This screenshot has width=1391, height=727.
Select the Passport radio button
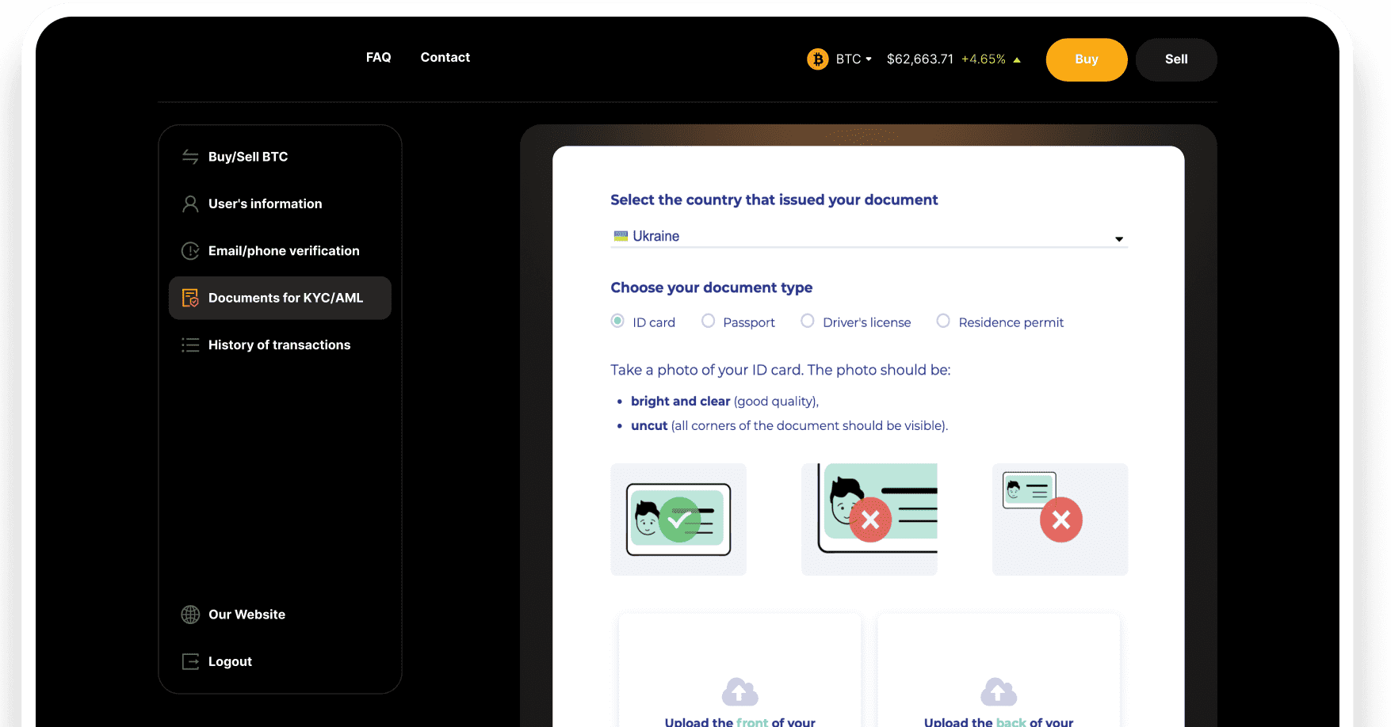[x=709, y=321]
